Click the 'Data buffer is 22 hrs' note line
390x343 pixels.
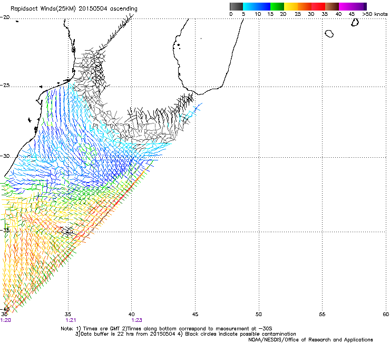tap(186, 334)
